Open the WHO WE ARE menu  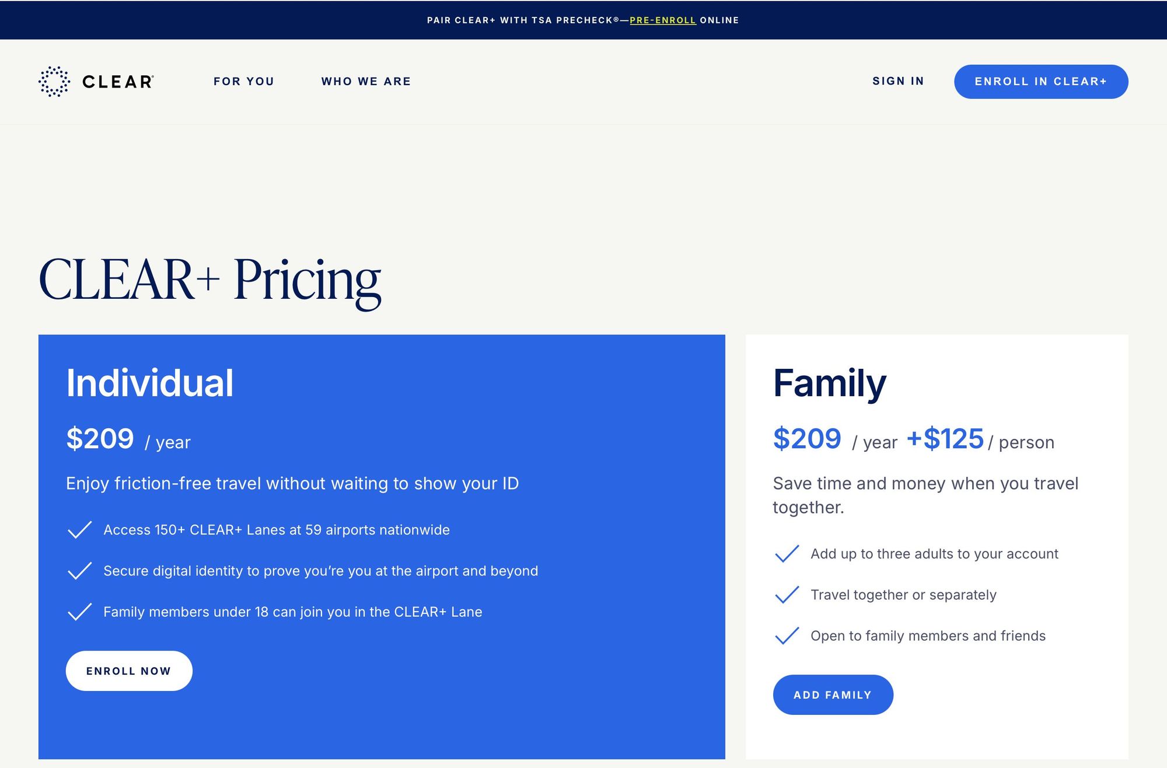pyautogui.click(x=366, y=82)
